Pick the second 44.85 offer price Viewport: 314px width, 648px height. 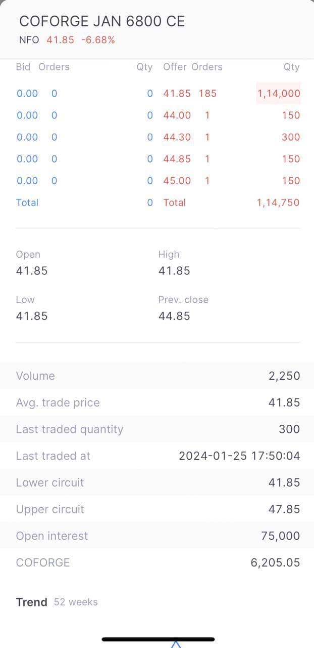(x=177, y=159)
